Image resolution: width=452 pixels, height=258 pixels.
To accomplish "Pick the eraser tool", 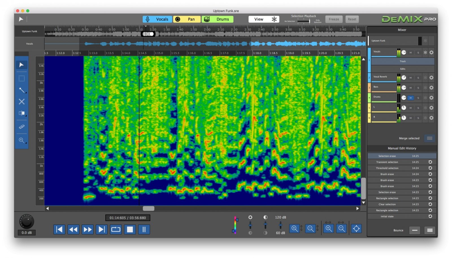I will coord(21,126).
